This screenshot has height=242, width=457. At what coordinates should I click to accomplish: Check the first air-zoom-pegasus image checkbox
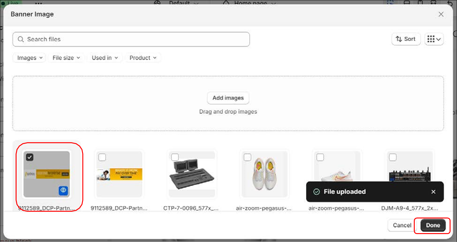tap(247, 157)
